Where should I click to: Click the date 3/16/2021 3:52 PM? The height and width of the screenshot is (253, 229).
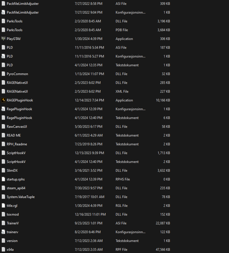(88, 171)
